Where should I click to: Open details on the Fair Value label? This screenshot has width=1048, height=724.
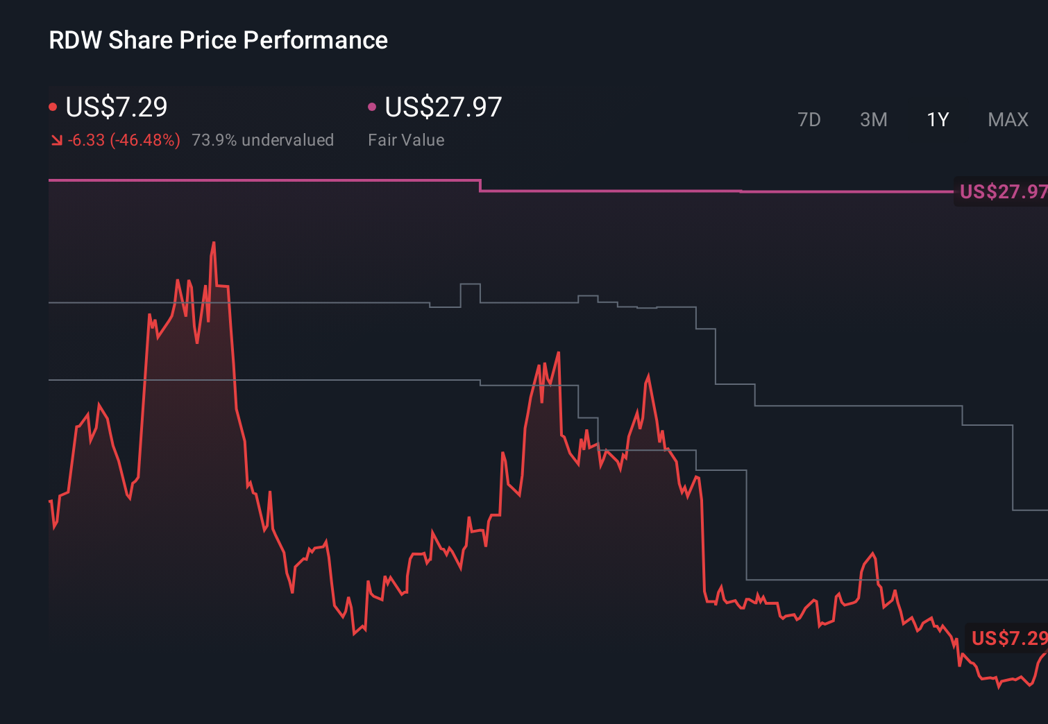406,139
